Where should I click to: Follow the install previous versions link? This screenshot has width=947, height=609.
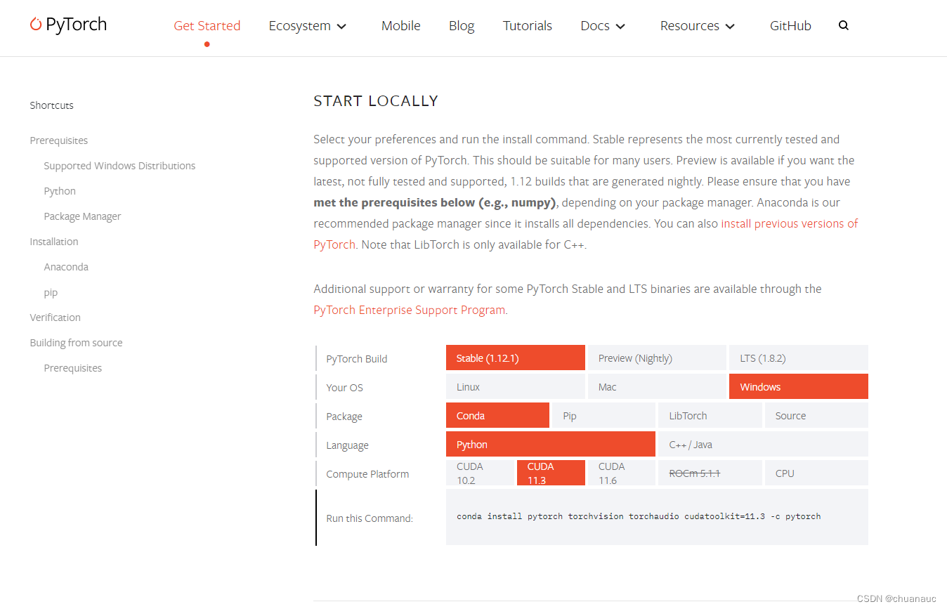(x=789, y=223)
